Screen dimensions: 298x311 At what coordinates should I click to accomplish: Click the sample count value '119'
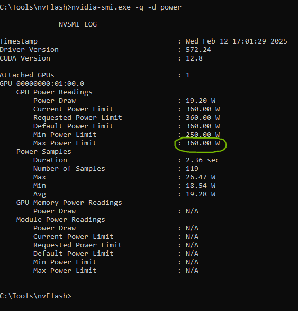pyautogui.click(x=192, y=169)
